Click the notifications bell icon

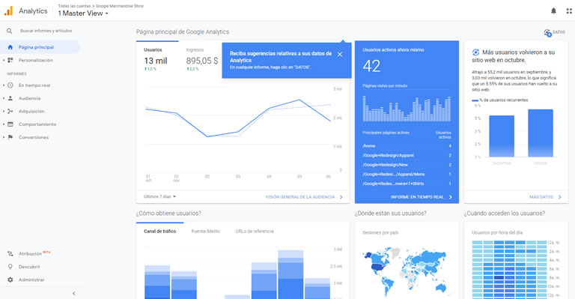click(x=553, y=11)
